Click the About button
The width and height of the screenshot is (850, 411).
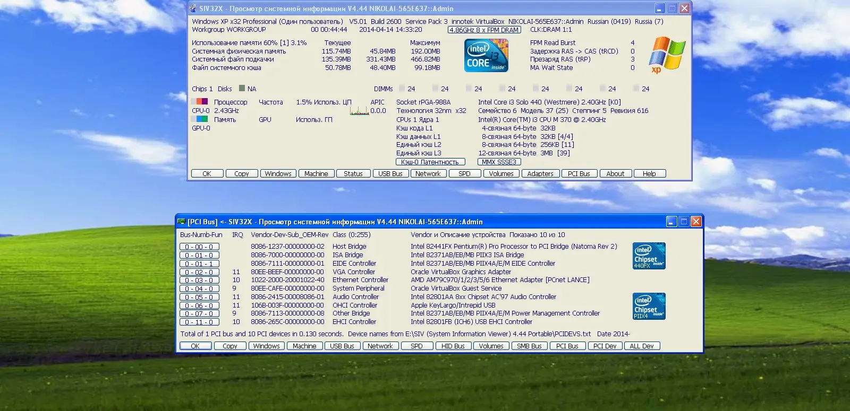(x=615, y=174)
